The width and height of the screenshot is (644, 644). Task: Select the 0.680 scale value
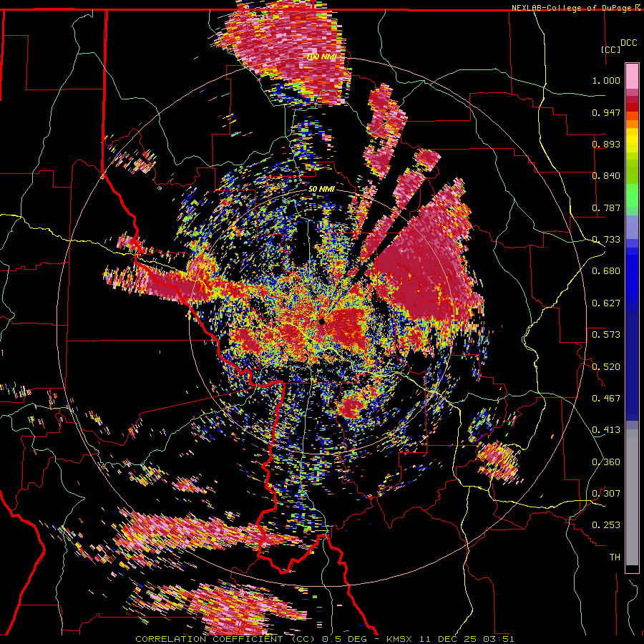coord(606,271)
